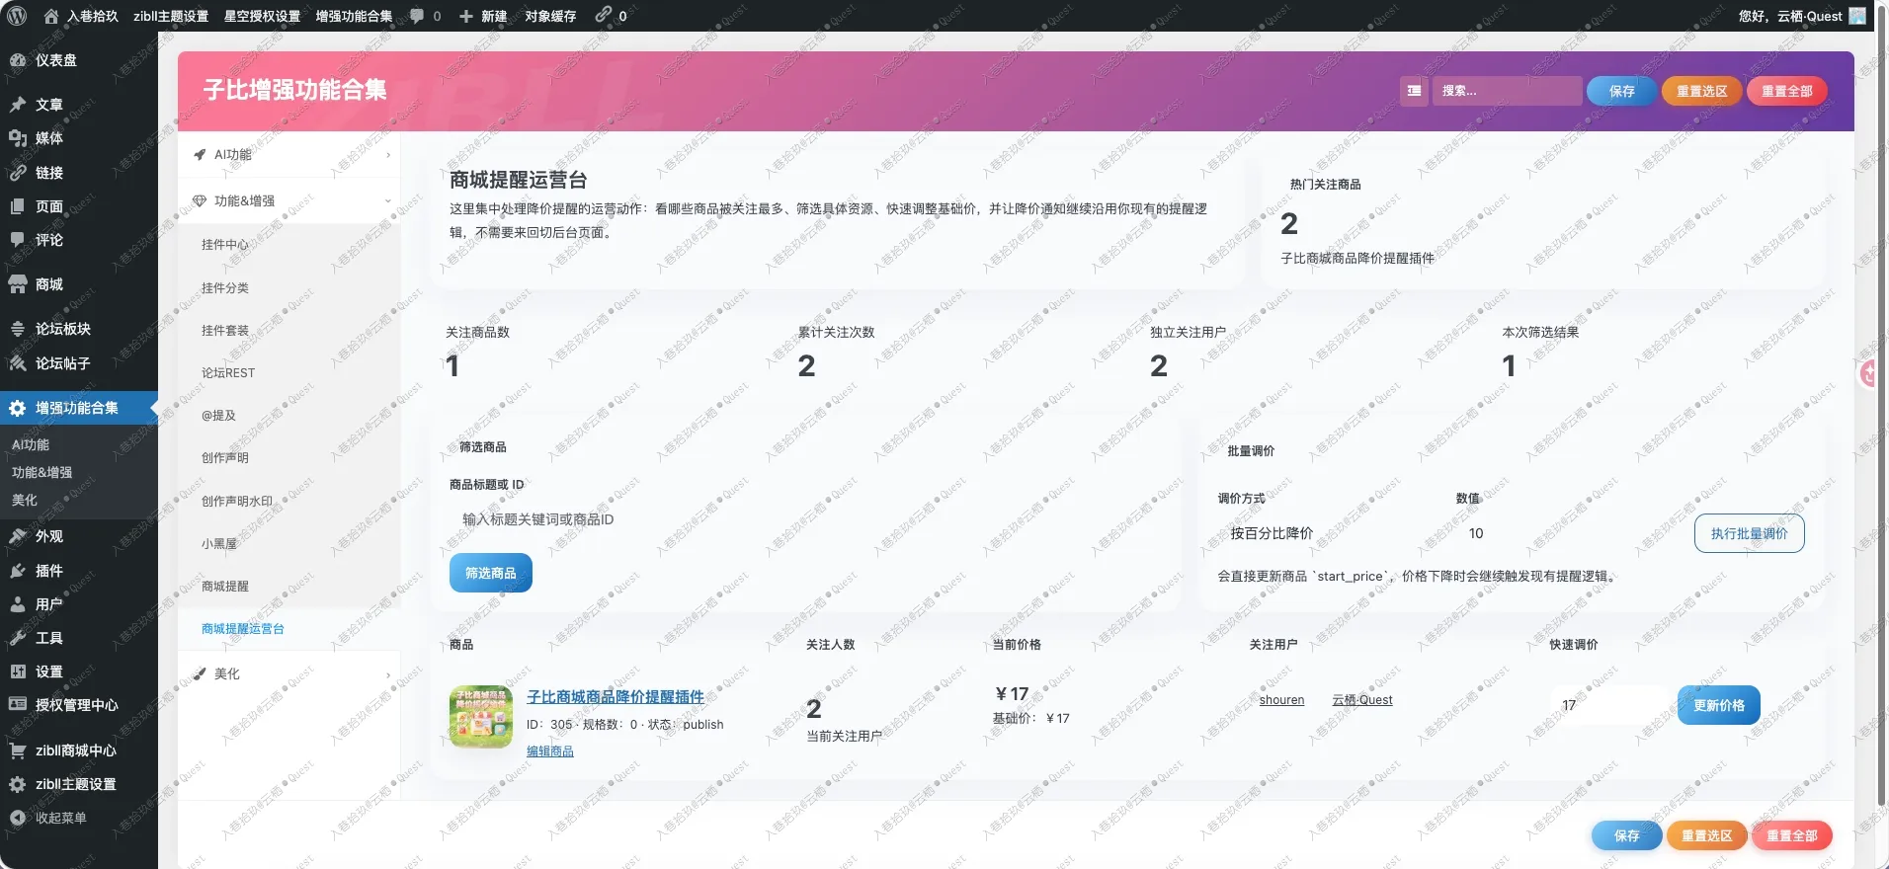Select 小黑屋 tab
Image resolution: width=1889 pixels, height=869 pixels.
(x=289, y=544)
